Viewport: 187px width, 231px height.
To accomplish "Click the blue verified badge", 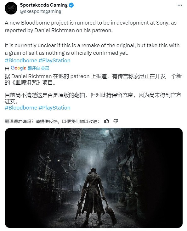I will [x=71, y=5].
